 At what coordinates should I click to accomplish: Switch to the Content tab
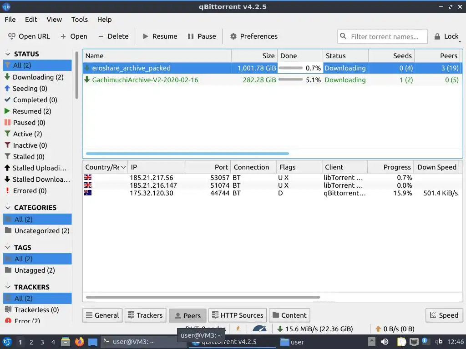[289, 315]
